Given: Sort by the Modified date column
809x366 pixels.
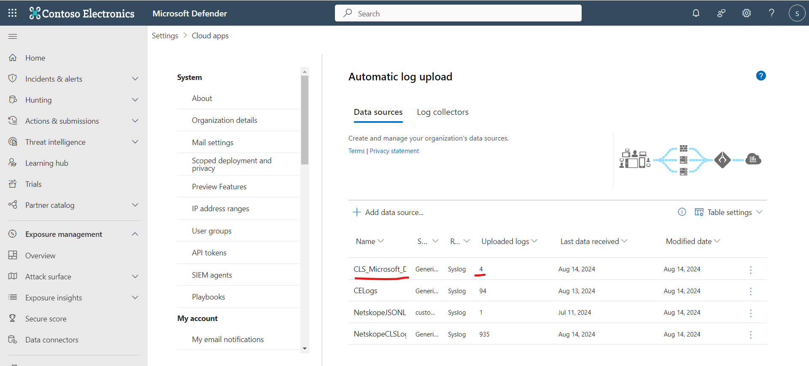Looking at the screenshot, I should [693, 241].
